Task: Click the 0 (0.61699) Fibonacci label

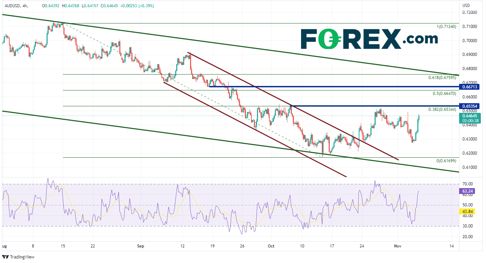Action: pyautogui.click(x=446, y=161)
